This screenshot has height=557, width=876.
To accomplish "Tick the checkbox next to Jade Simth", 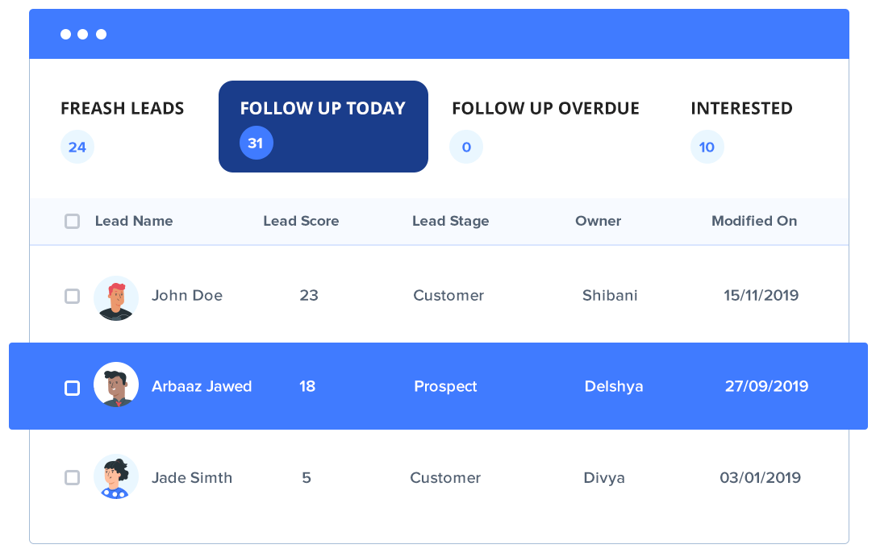I will coord(73,478).
